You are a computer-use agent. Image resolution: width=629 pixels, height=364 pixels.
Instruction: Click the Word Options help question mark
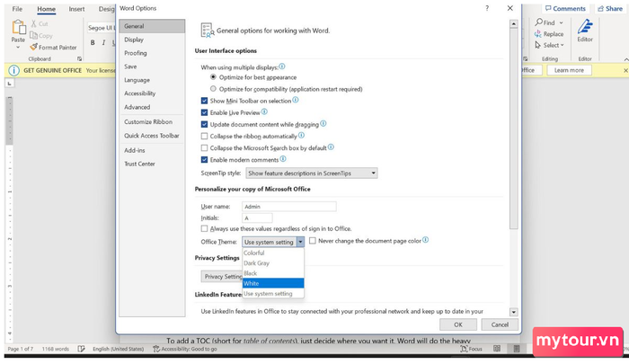click(487, 8)
